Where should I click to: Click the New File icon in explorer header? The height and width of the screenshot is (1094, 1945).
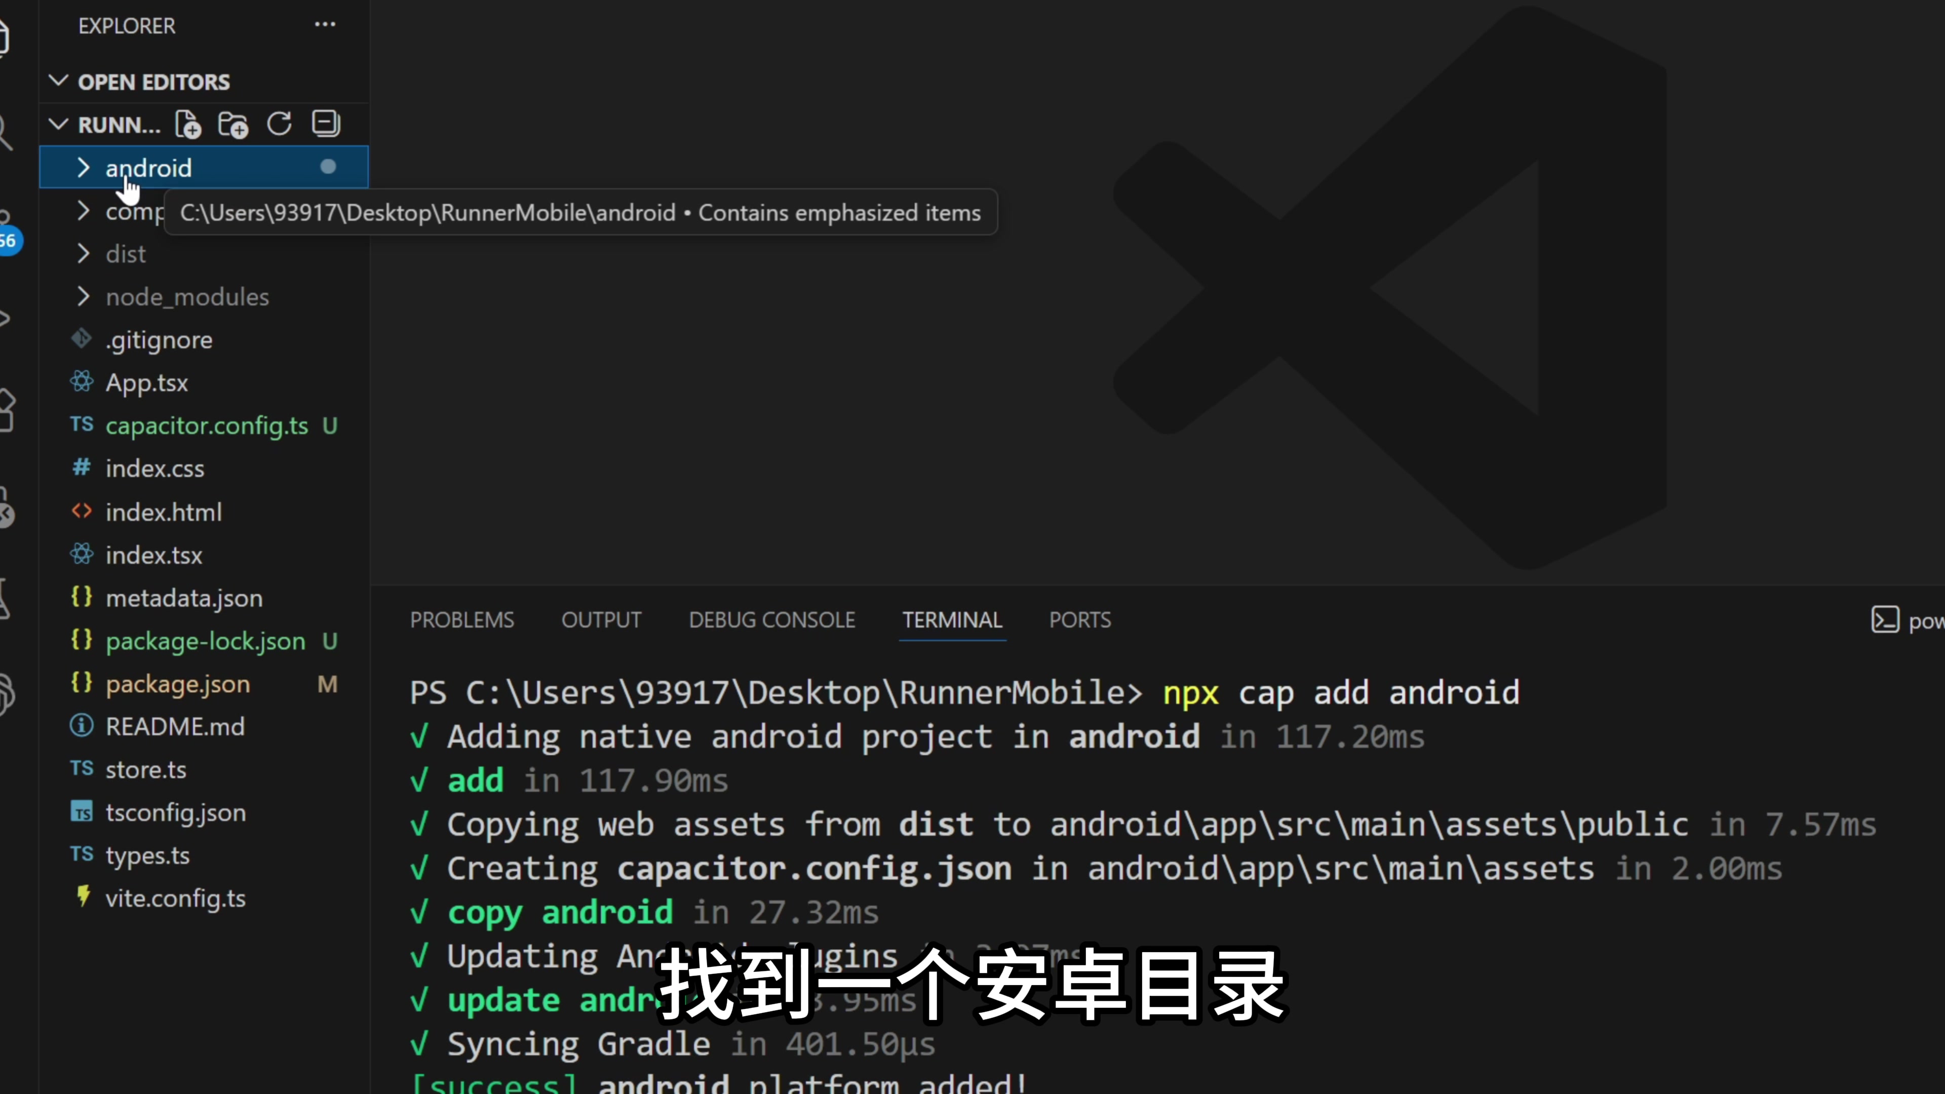click(x=188, y=125)
